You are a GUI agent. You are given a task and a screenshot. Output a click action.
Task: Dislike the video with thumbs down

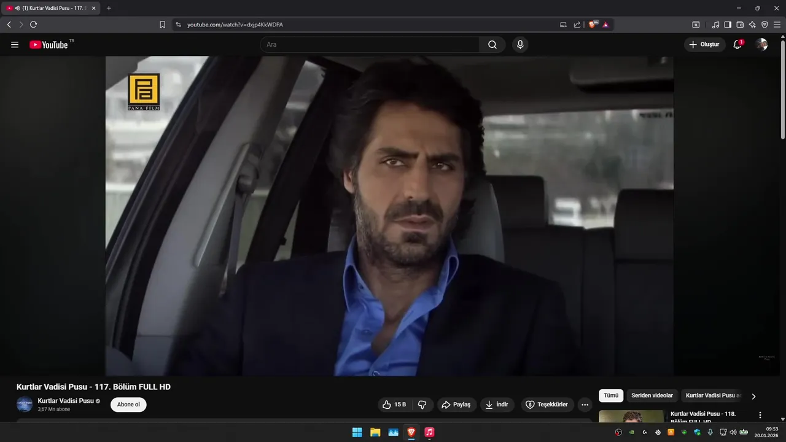click(x=422, y=405)
